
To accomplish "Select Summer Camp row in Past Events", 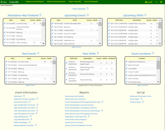I will point(29,62).
